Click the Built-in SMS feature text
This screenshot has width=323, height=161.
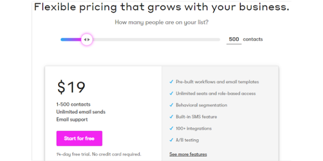[x=196, y=117]
